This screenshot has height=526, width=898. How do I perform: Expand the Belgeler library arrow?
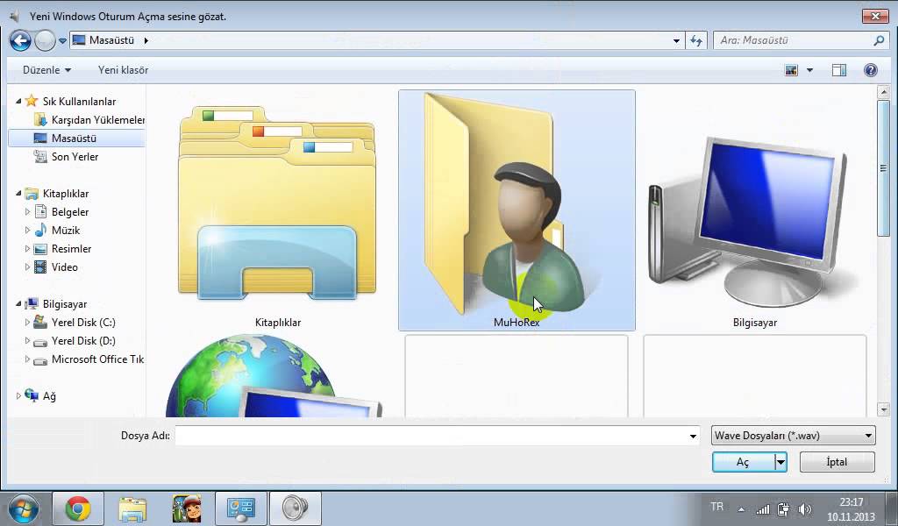27,212
